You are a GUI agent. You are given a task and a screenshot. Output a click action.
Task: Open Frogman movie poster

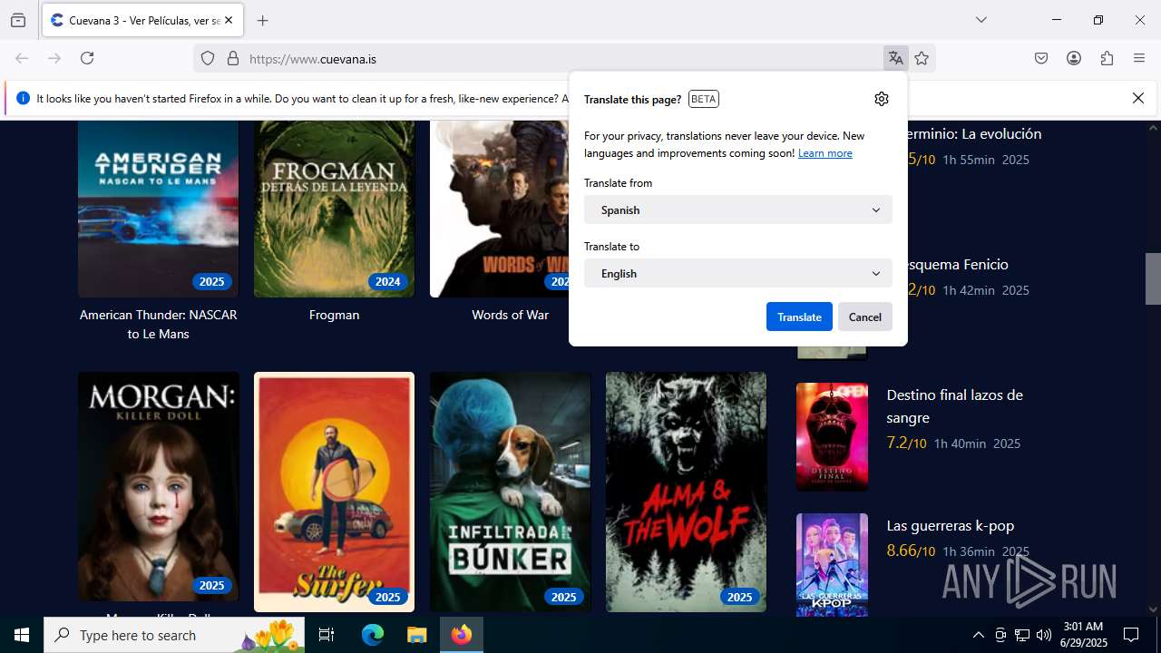(x=334, y=209)
